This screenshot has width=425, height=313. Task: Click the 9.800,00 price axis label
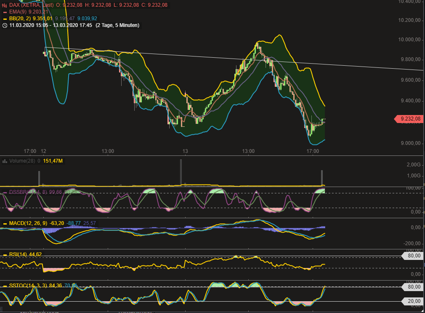411,59
